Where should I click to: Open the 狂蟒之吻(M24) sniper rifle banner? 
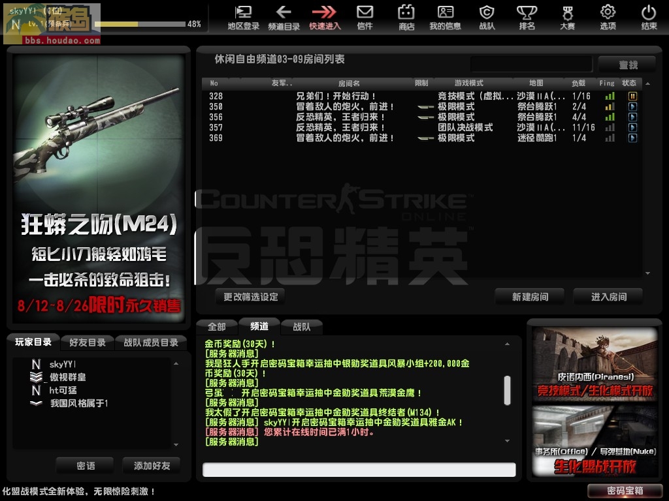99,187
